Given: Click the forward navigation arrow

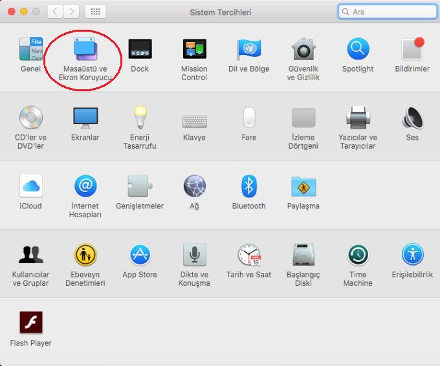Looking at the screenshot, I should [x=71, y=12].
